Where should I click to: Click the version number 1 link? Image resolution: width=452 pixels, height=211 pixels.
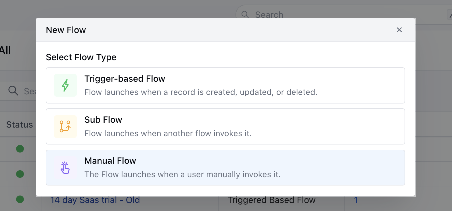pyautogui.click(x=356, y=200)
